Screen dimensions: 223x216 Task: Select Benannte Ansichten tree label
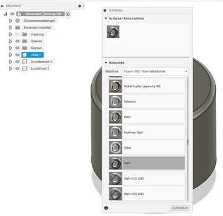pyautogui.click(x=38, y=28)
